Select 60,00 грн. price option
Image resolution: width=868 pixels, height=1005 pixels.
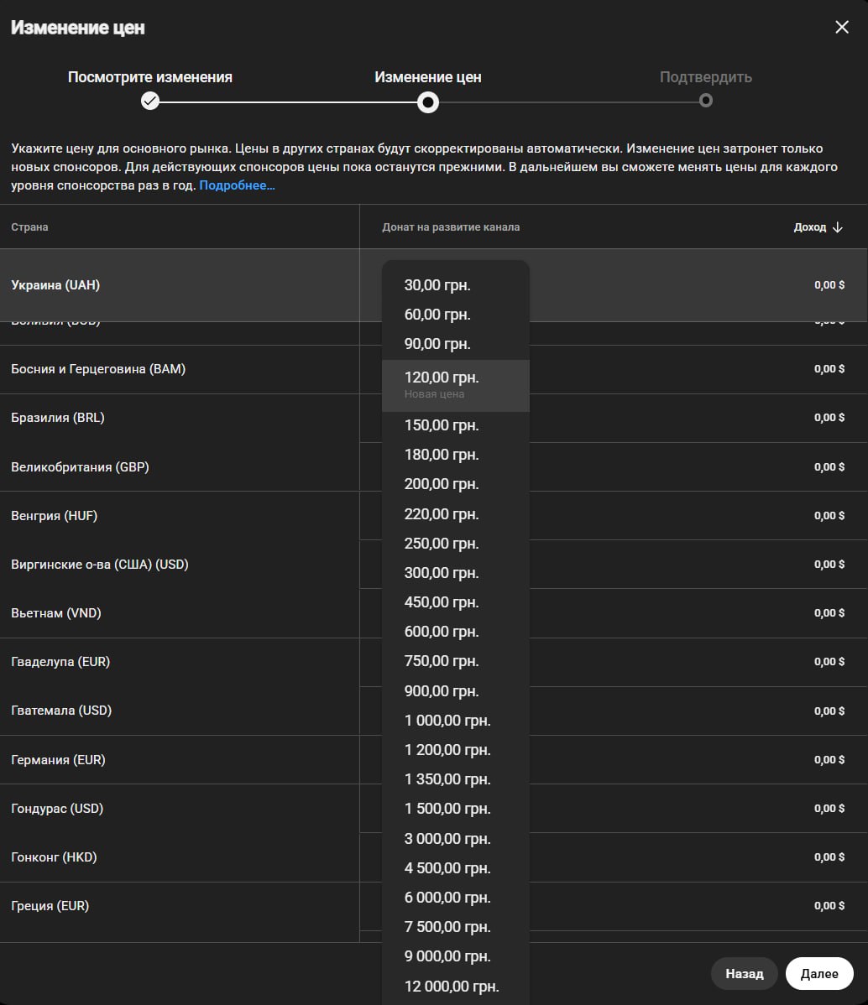coord(456,315)
